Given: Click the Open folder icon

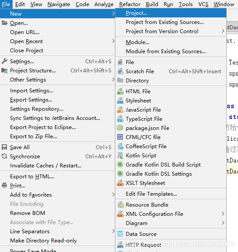Looking at the screenshot, I should click(5, 23).
